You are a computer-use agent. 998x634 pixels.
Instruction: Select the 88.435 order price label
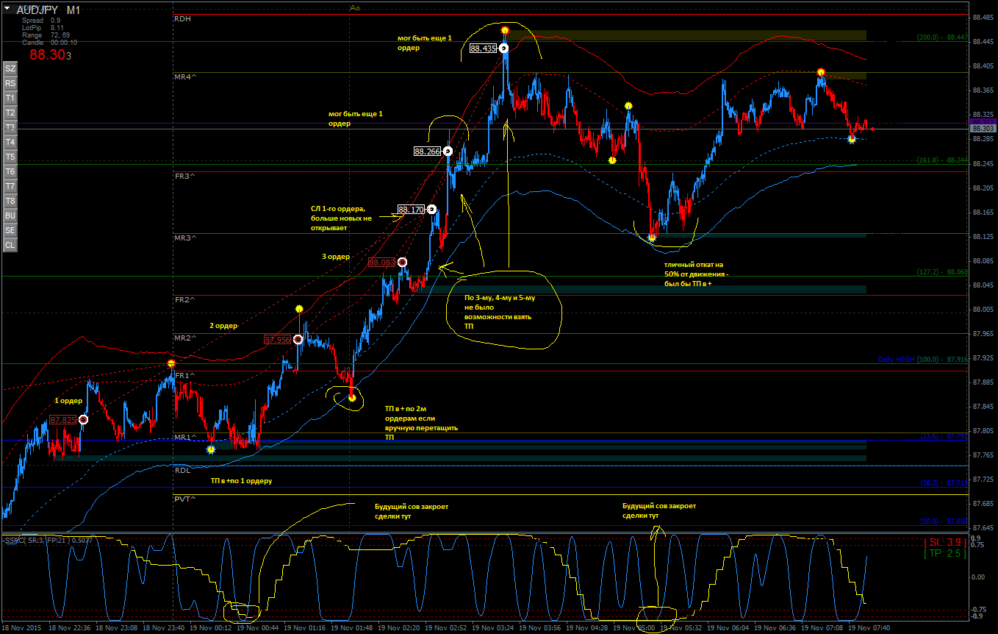pyautogui.click(x=484, y=49)
